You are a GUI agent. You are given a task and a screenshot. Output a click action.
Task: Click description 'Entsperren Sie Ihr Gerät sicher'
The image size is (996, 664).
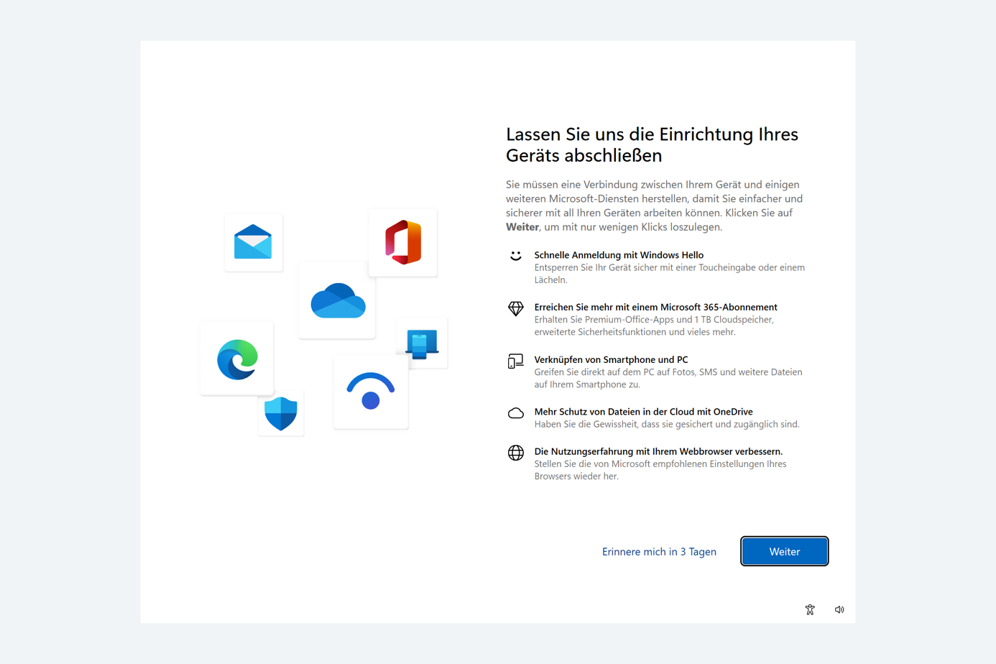(669, 274)
